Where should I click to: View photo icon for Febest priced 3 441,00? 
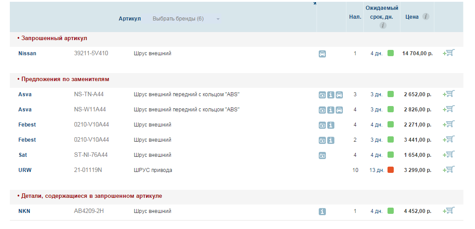pos(322,140)
